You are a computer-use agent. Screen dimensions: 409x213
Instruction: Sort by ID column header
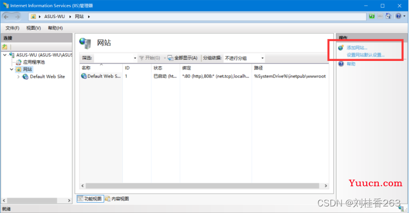(137, 68)
